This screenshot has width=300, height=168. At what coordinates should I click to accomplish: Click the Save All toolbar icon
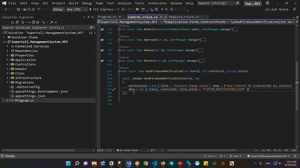point(33,9)
